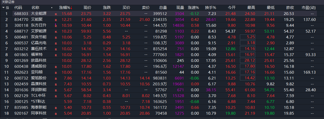Click the dot column header after 名称
The image size is (324, 119).
point(52,8)
